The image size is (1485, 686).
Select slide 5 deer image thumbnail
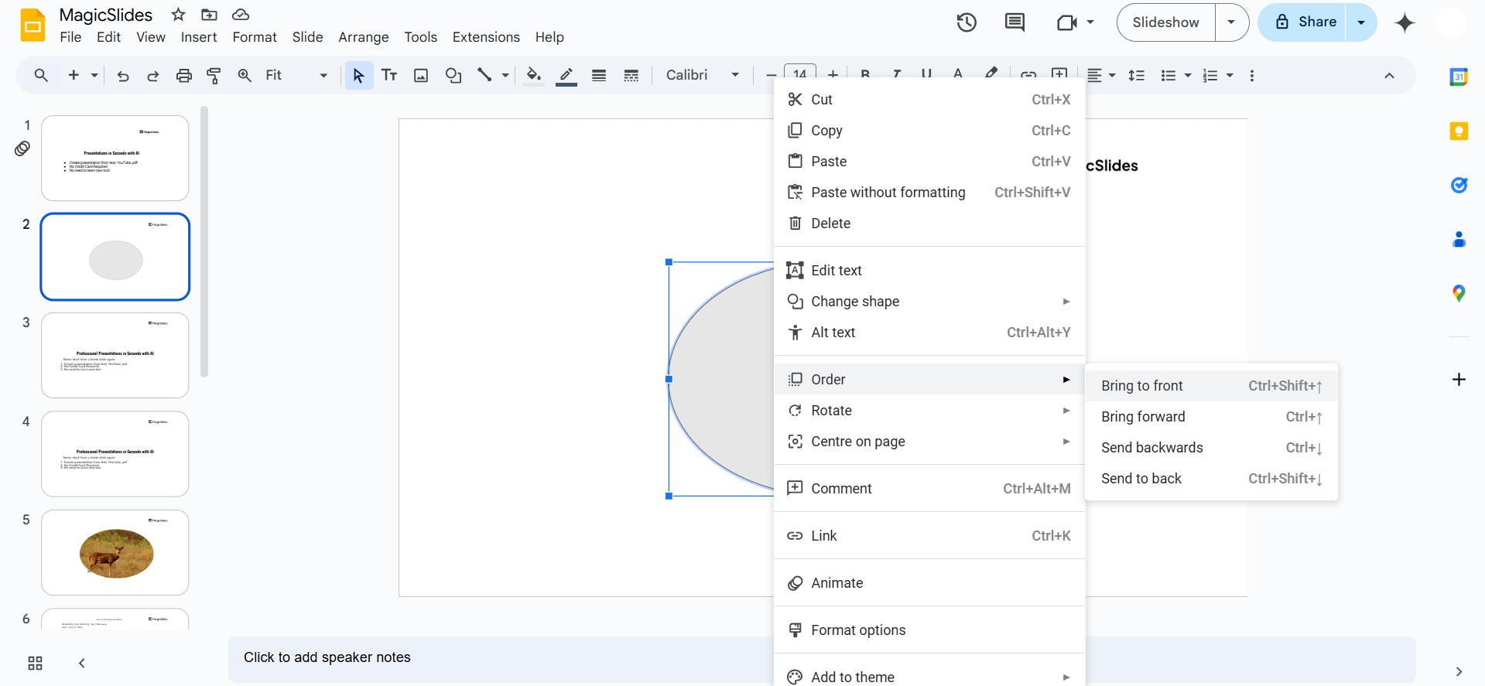pyautogui.click(x=115, y=552)
